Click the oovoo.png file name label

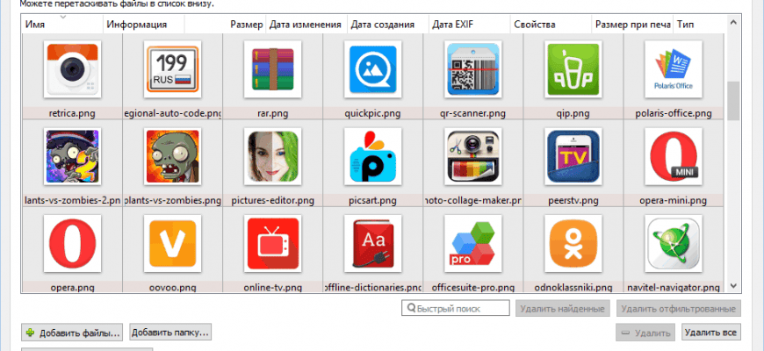point(172,287)
